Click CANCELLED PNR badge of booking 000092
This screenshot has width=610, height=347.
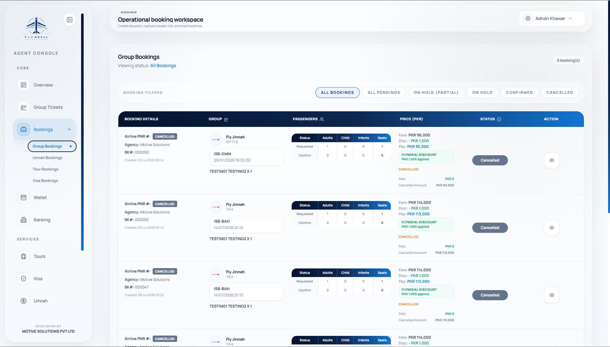(165, 136)
